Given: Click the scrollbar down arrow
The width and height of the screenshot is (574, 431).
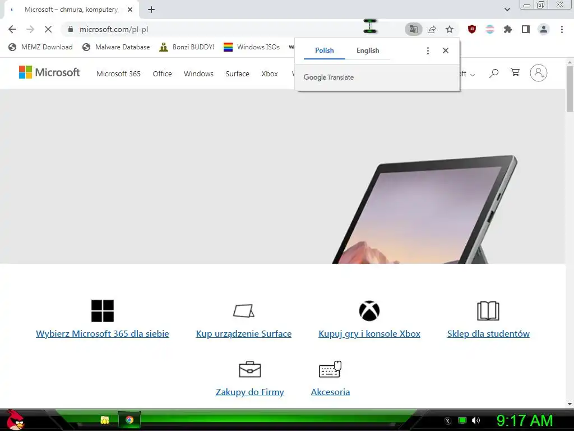Looking at the screenshot, I should [570, 404].
